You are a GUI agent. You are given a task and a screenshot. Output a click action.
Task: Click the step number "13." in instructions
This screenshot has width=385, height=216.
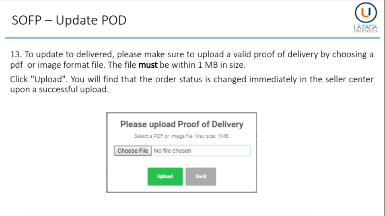point(16,54)
